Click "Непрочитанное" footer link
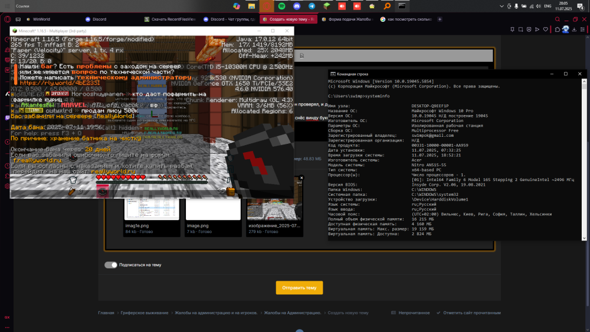Screen dimensions: 590x332 point(411,313)
